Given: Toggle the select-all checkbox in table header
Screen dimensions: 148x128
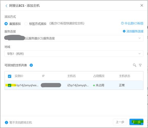Looking at the screenshot, I should coord(9,76).
